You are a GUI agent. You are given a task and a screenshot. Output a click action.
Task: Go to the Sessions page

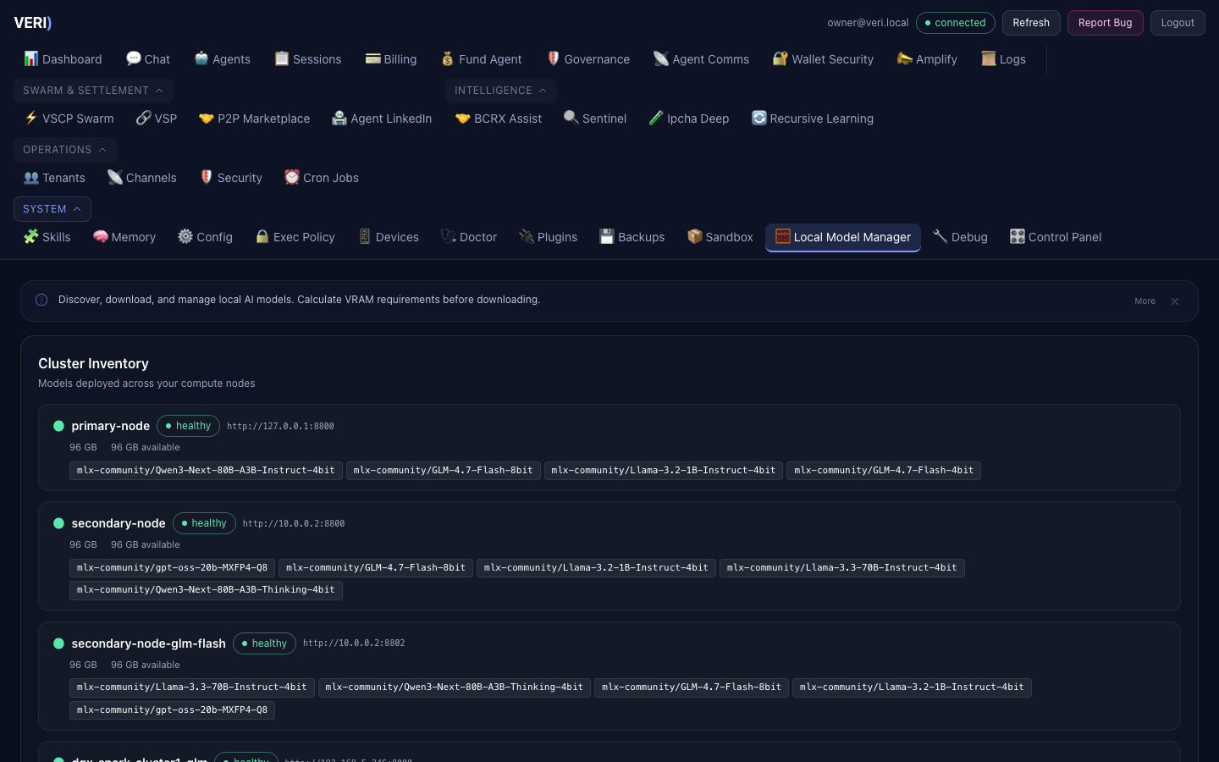pos(307,59)
